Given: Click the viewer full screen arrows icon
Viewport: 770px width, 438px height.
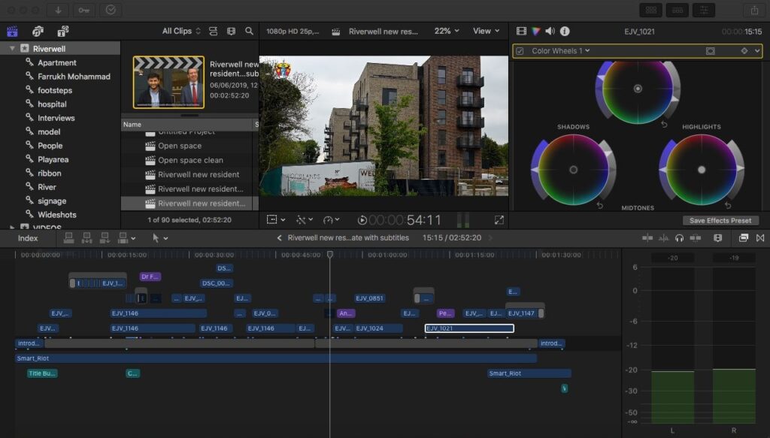Looking at the screenshot, I should coord(499,220).
